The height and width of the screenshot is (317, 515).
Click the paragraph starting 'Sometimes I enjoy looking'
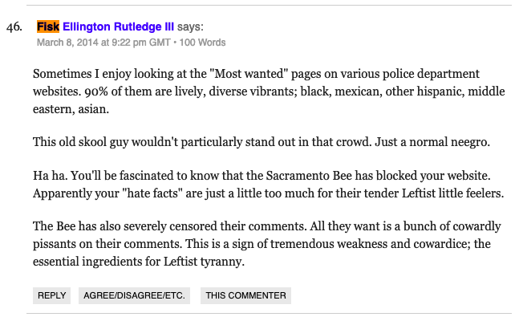pyautogui.click(x=269, y=91)
